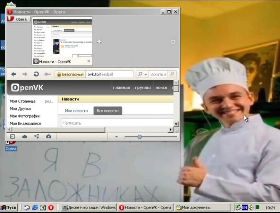Click the page zoom slider handle
Screen dimensions: 280x213
[x=139, y=136]
